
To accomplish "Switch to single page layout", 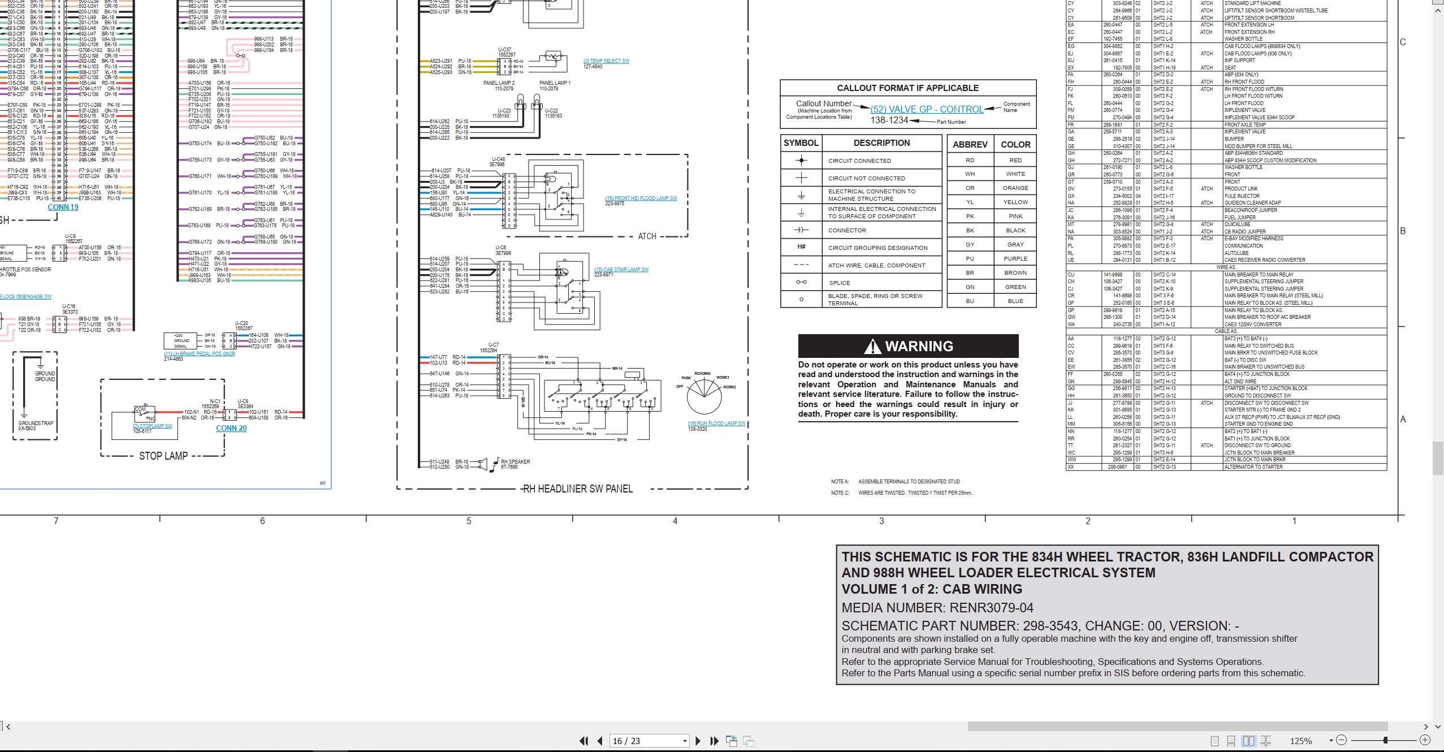I will [1214, 741].
